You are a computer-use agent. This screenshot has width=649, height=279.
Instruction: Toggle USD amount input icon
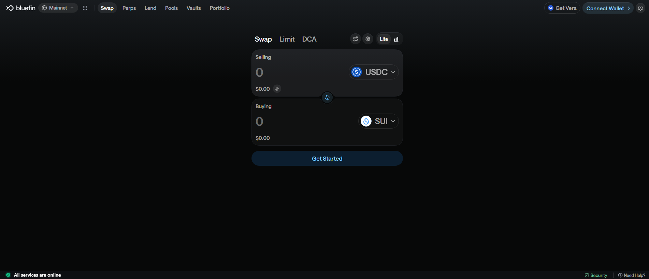point(277,89)
